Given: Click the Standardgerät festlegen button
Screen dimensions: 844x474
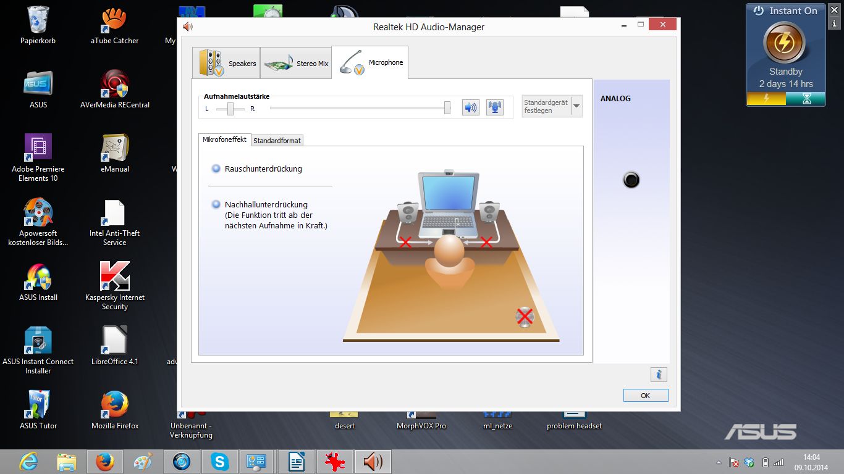Looking at the screenshot, I should tap(547, 106).
